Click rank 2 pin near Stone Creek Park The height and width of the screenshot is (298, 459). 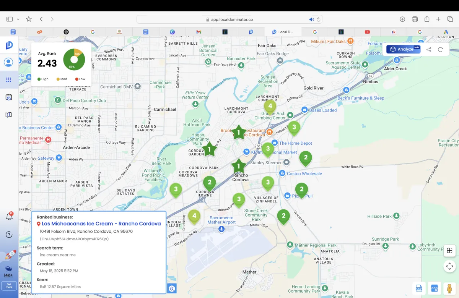click(x=283, y=217)
